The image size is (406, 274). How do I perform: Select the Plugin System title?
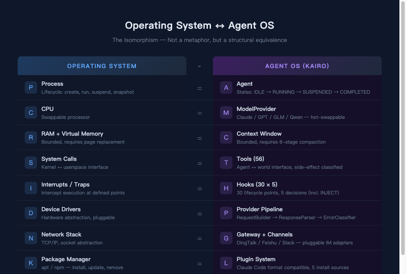coord(256,259)
